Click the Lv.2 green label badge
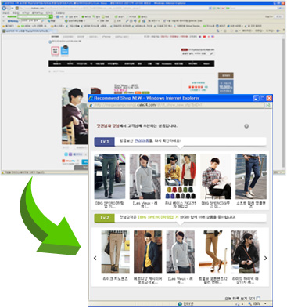 [105, 218]
